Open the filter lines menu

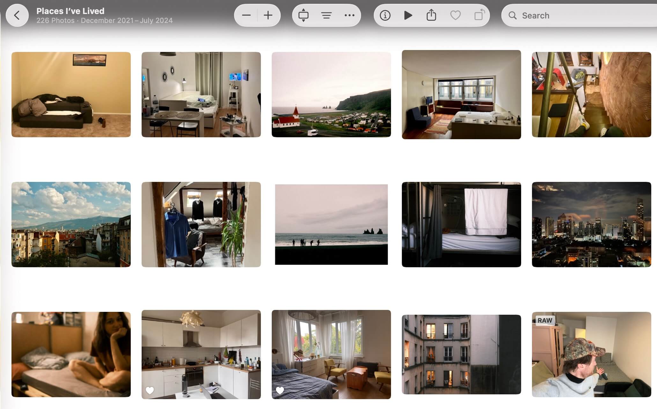point(326,15)
